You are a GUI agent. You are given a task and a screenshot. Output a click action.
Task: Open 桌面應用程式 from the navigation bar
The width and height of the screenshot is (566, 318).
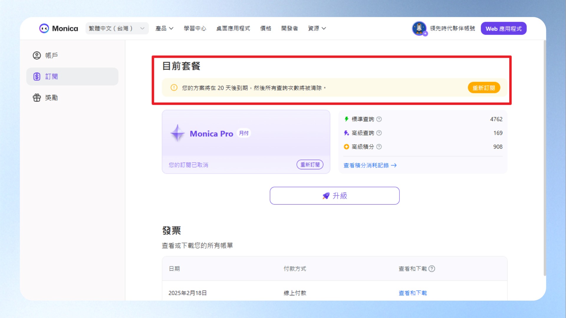click(x=233, y=28)
